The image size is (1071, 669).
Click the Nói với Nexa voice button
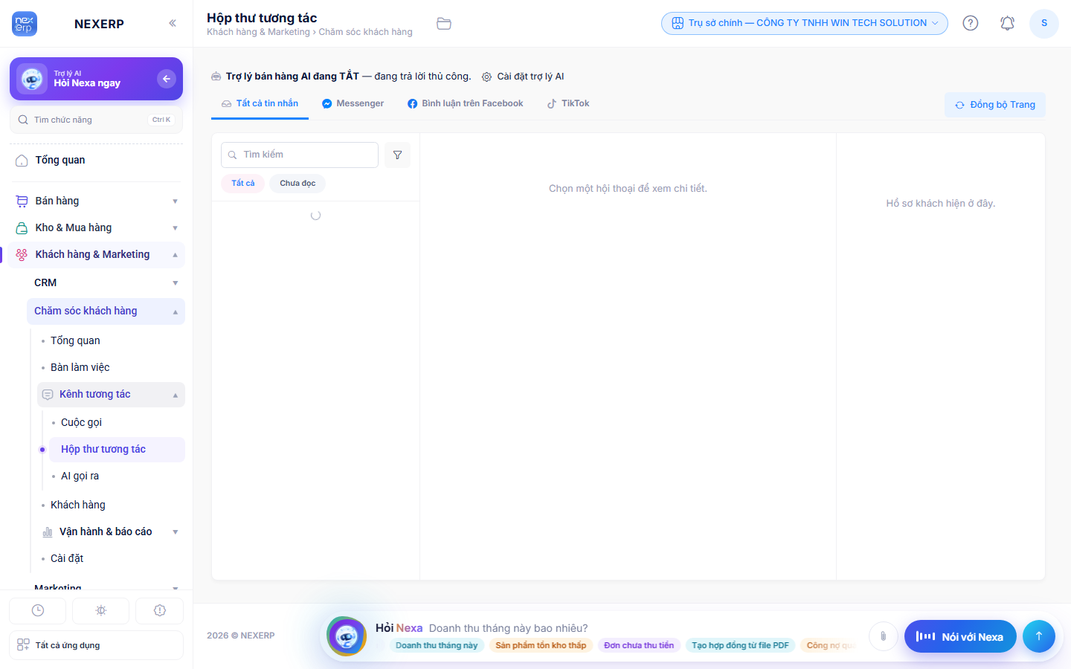pyautogui.click(x=960, y=636)
